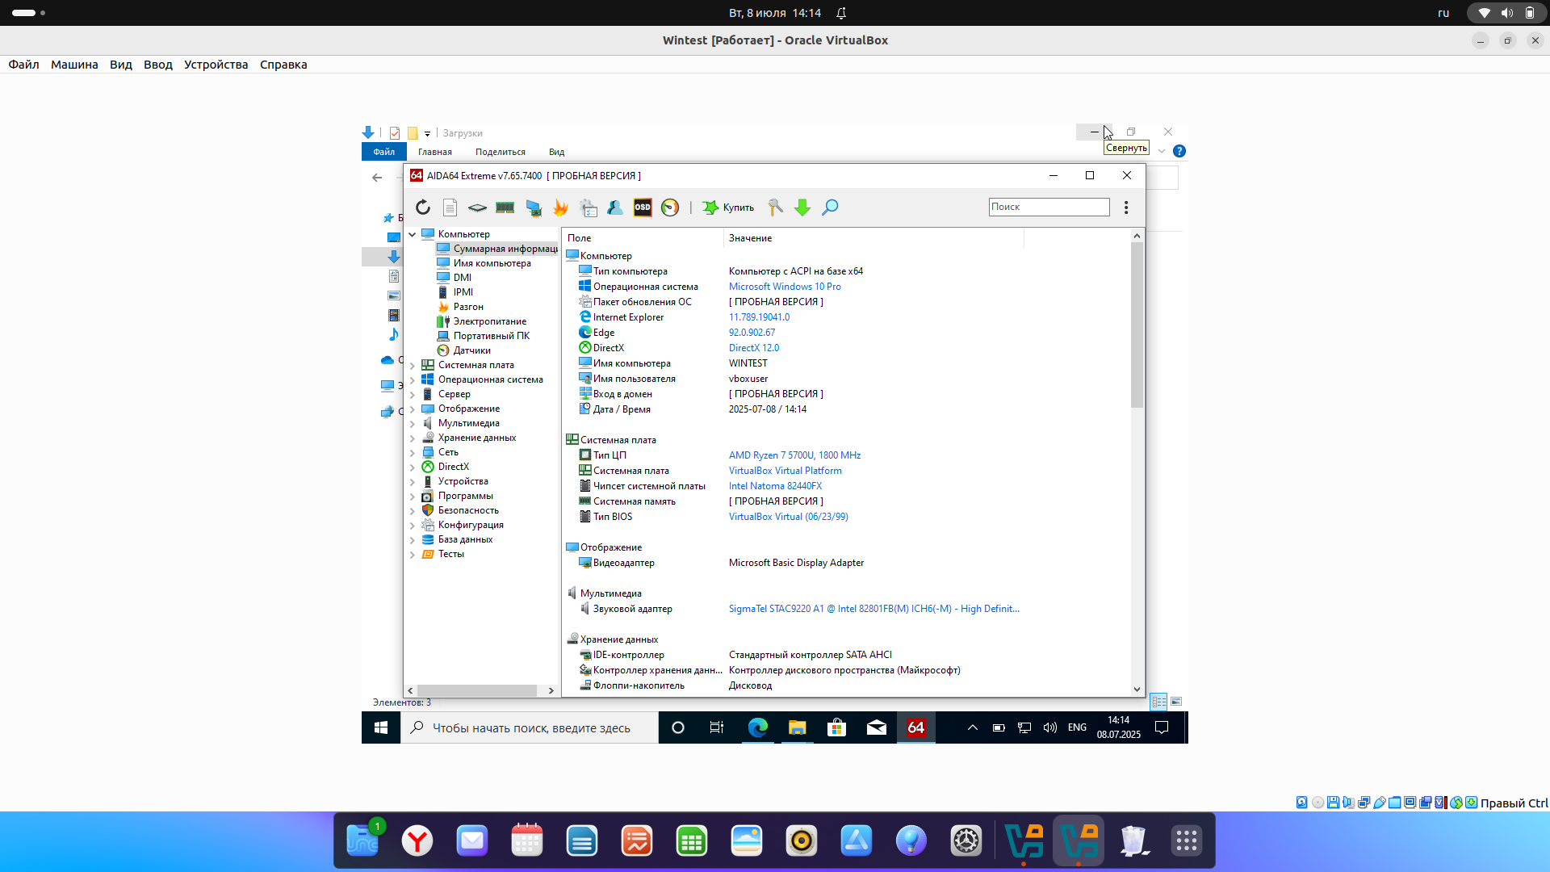Click the Refresh toolbar icon in AIDA64
This screenshot has height=872, width=1550.
point(423,208)
